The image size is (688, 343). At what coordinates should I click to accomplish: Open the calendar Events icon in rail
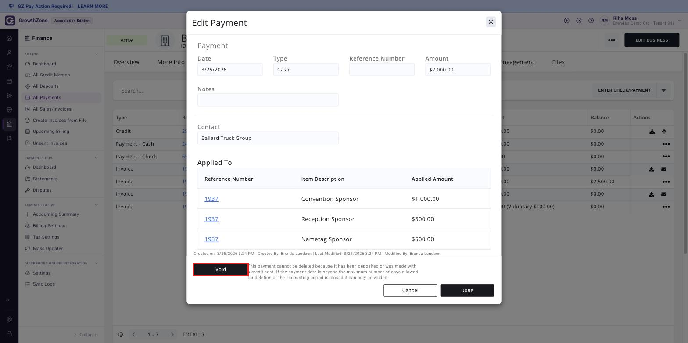click(x=9, y=81)
